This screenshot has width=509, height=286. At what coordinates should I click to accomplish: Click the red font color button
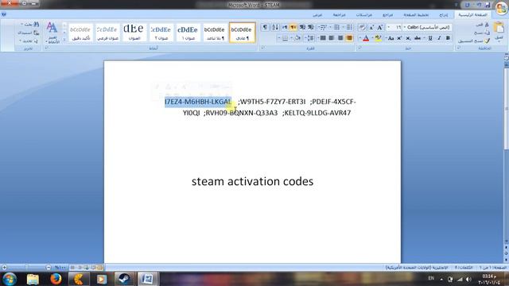click(x=366, y=38)
